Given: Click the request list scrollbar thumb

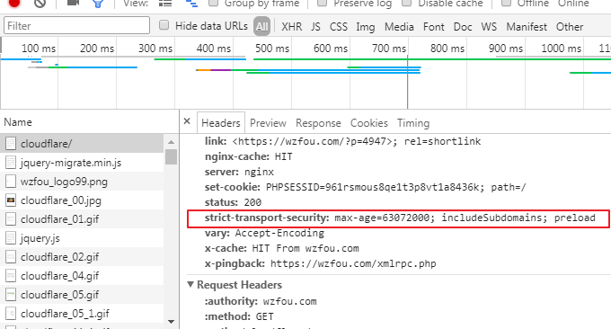Looking at the screenshot, I should [x=171, y=156].
